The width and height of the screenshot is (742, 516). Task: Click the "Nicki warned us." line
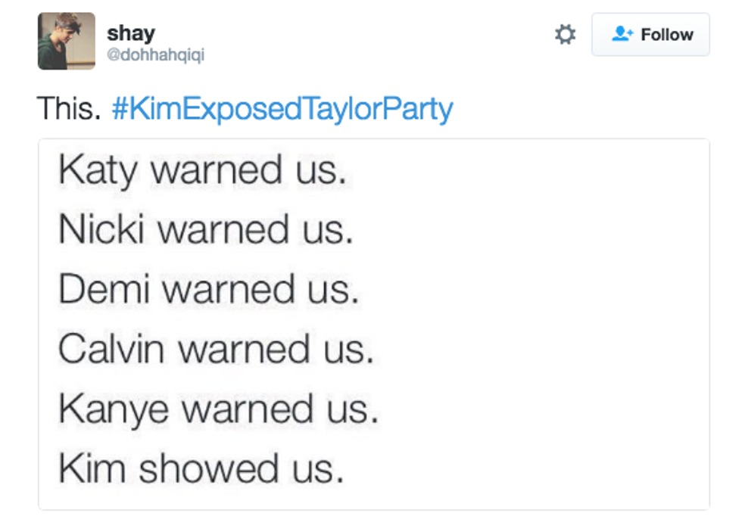(206, 230)
